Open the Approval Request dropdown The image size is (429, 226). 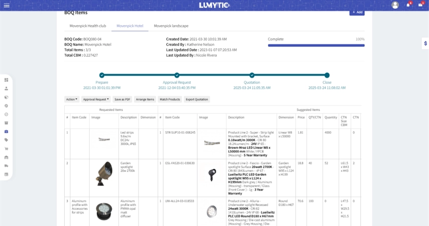[96, 99]
